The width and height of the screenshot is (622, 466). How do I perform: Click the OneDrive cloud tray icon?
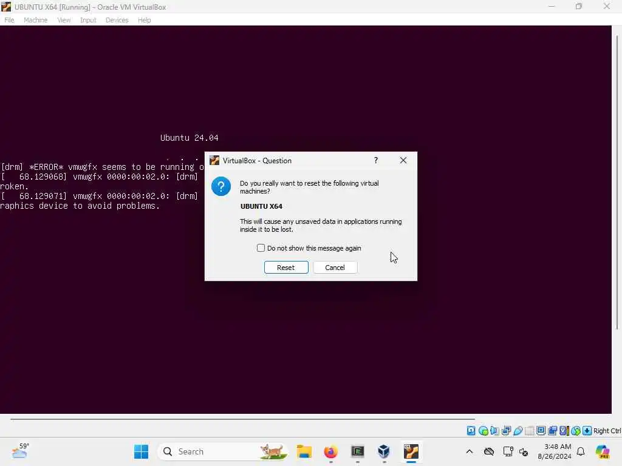click(x=489, y=451)
